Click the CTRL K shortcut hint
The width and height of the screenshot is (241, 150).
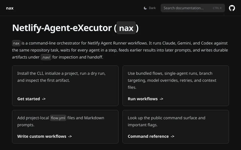pos(217,8)
